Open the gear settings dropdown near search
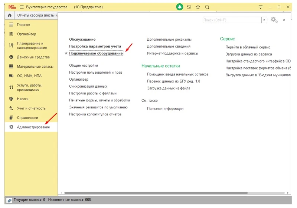The height and width of the screenshot is (208, 297). point(274,20)
